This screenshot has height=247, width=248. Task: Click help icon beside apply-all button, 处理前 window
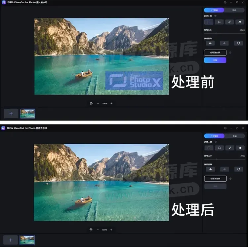point(230,53)
